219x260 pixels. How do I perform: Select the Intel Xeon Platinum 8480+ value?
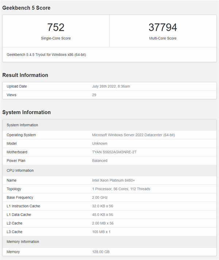tap(114, 180)
